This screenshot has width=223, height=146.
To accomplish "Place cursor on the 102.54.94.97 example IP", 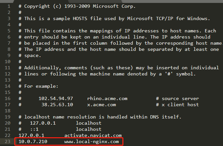I will click(56, 98).
